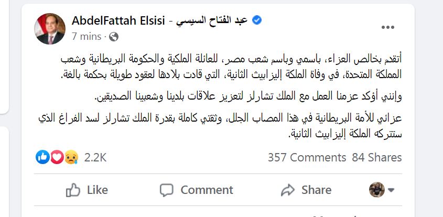The image size is (443, 217).
Task: Click the blue thumbs-up reaction icon
Action: [42, 157]
